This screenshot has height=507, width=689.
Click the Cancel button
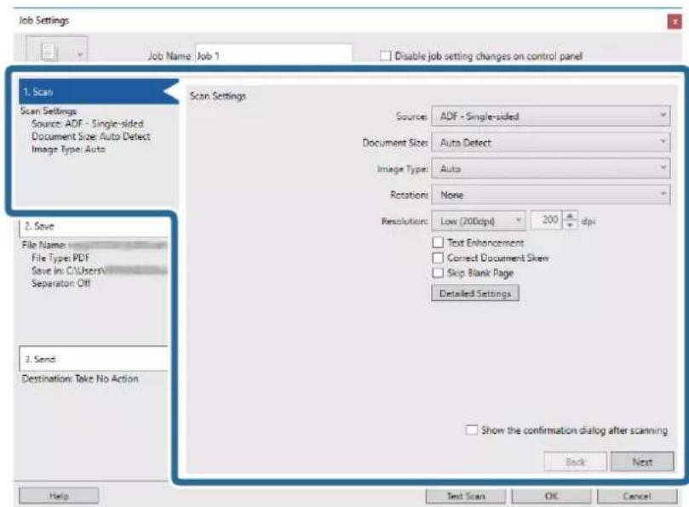point(637,496)
